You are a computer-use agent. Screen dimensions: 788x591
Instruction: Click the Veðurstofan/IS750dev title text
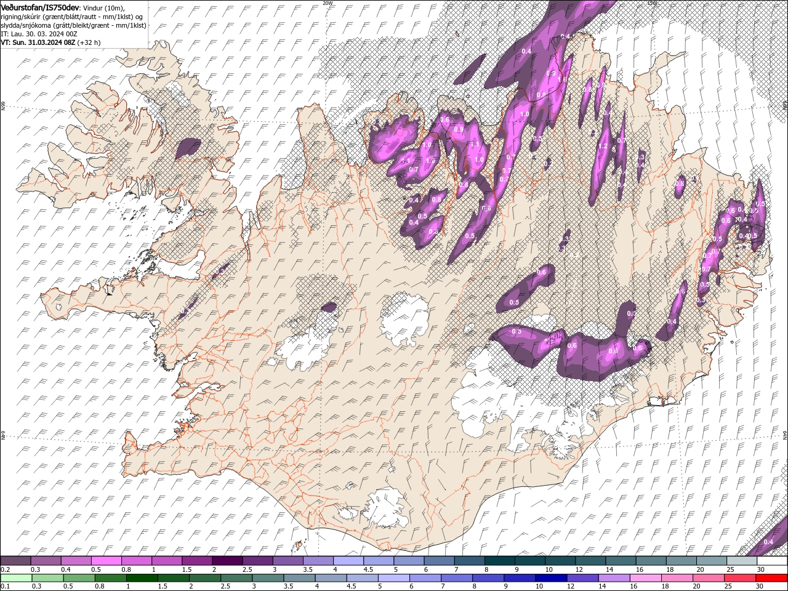[x=40, y=7]
